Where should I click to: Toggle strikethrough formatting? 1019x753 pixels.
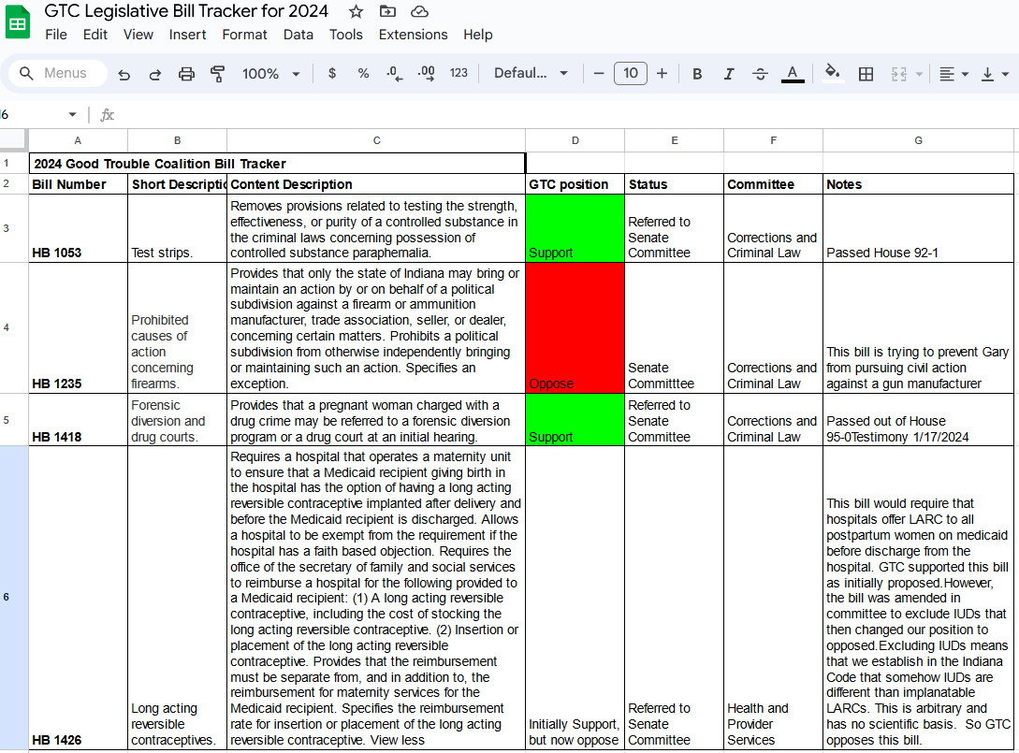[x=760, y=74]
